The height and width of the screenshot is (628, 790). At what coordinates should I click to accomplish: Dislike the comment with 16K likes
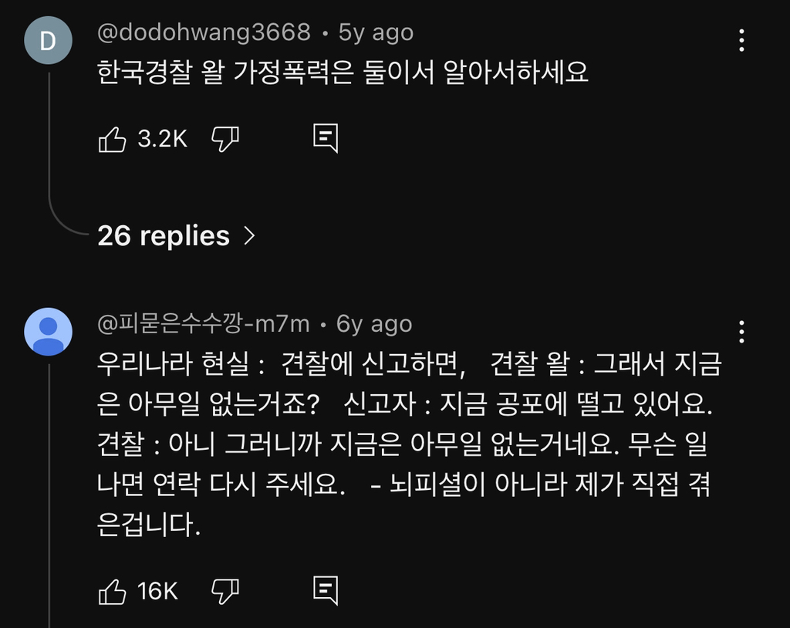click(225, 592)
